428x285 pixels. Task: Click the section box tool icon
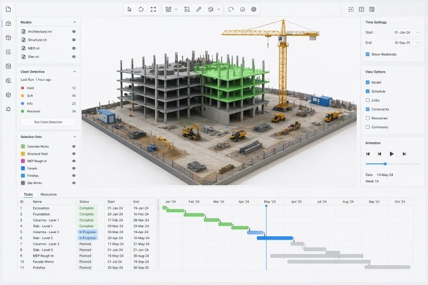[x=187, y=9]
